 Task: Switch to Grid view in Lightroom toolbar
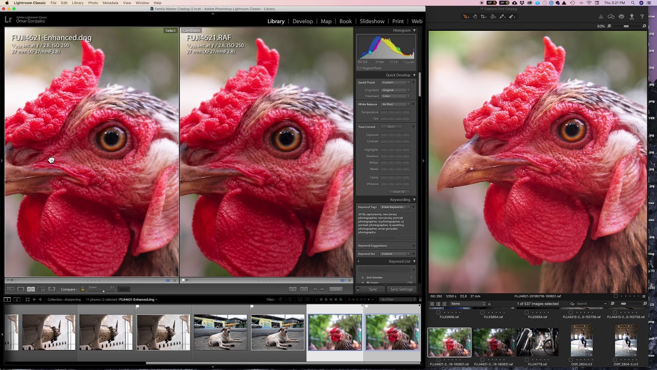pyautogui.click(x=10, y=289)
